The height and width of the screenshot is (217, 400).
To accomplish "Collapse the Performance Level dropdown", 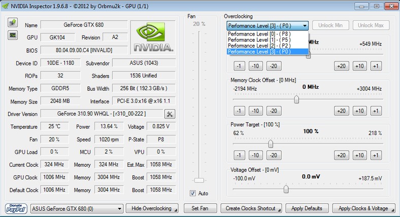I will tap(304, 25).
